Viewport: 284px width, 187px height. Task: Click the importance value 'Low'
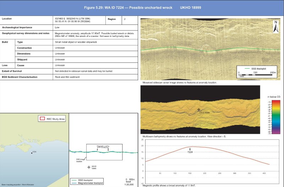coord(57,27)
